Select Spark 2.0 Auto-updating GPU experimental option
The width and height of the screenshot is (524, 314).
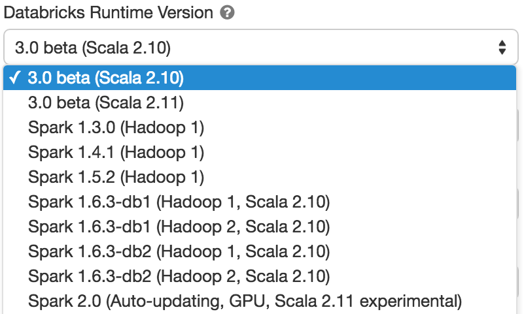click(245, 302)
